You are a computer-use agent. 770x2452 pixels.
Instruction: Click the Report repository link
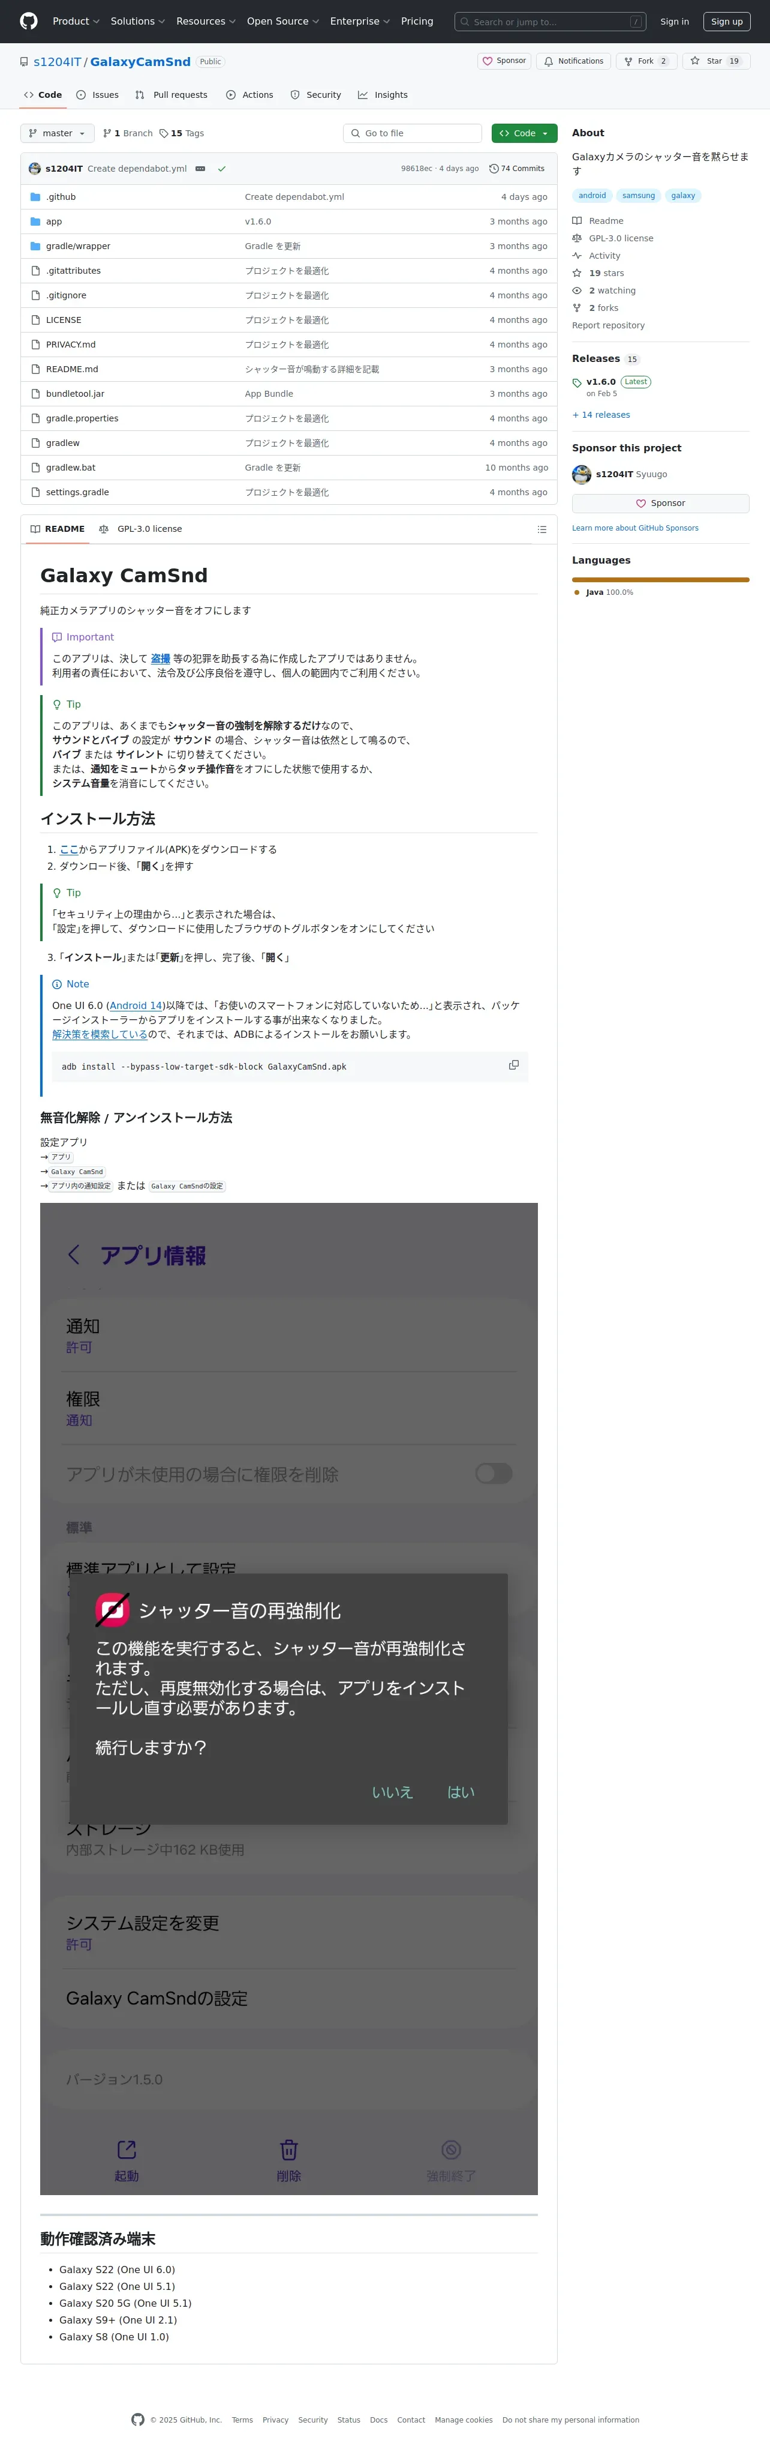[x=609, y=325]
